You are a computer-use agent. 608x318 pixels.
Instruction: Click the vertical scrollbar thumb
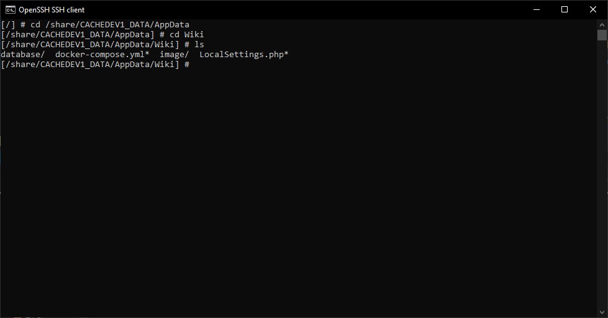[x=602, y=35]
